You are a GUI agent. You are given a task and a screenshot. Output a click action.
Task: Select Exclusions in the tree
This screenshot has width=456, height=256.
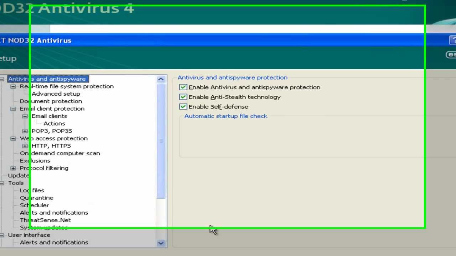pos(35,161)
